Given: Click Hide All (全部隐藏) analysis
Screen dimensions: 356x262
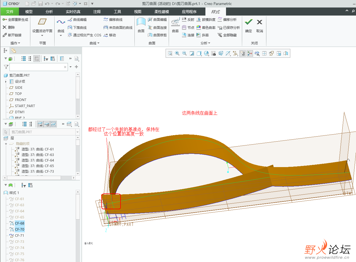Looking at the screenshot, I should [227, 35].
